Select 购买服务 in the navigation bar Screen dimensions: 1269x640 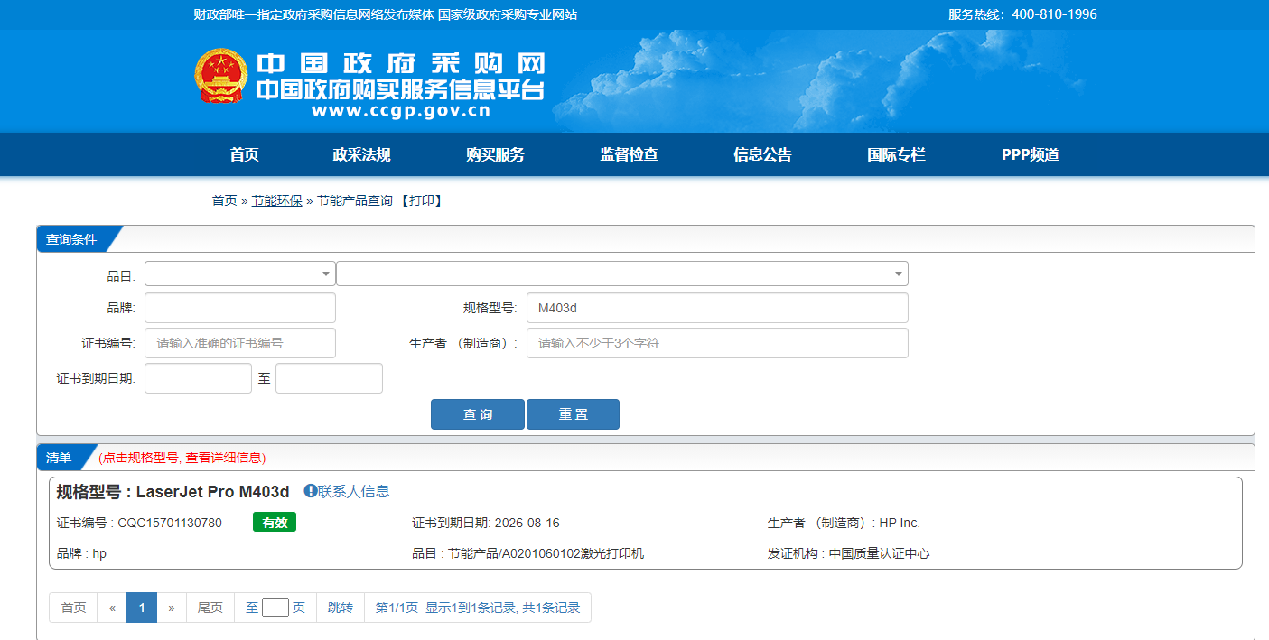coord(495,154)
